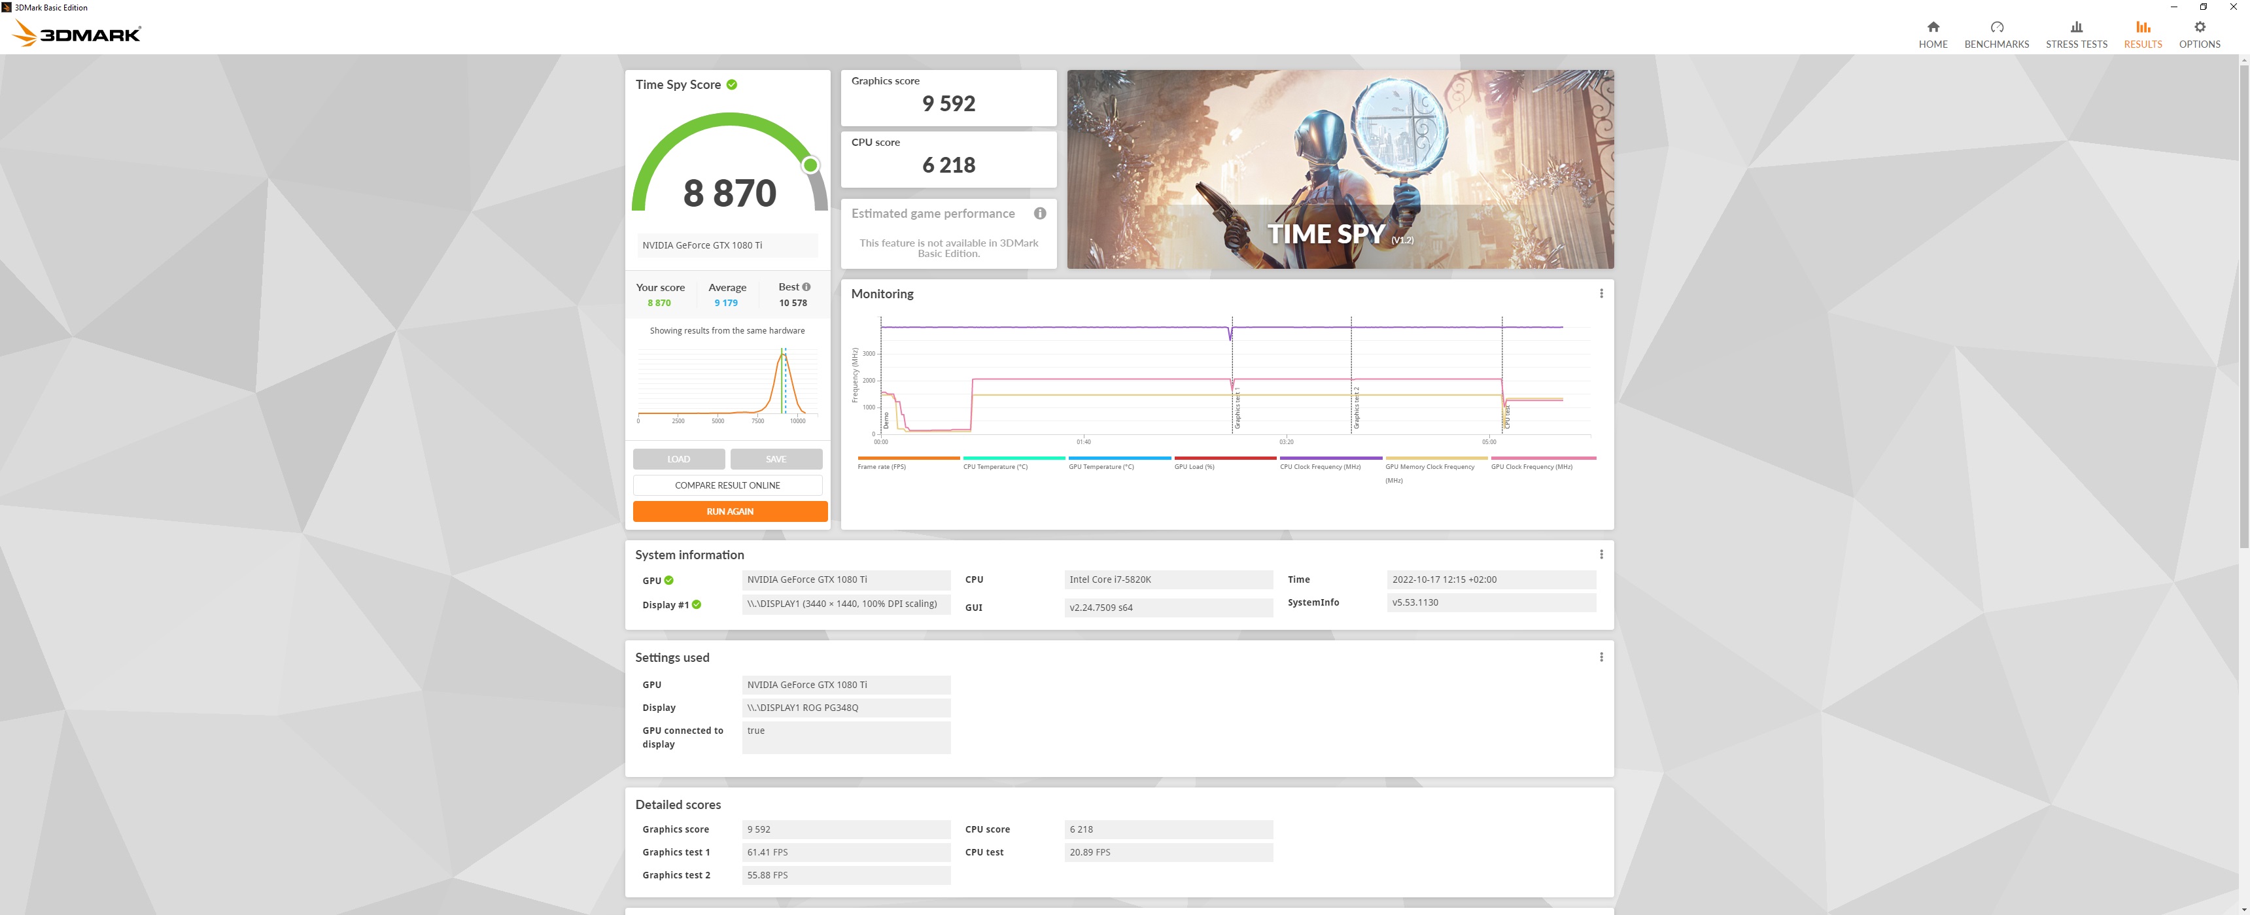Open Stress Tests chart icon

click(x=2076, y=27)
